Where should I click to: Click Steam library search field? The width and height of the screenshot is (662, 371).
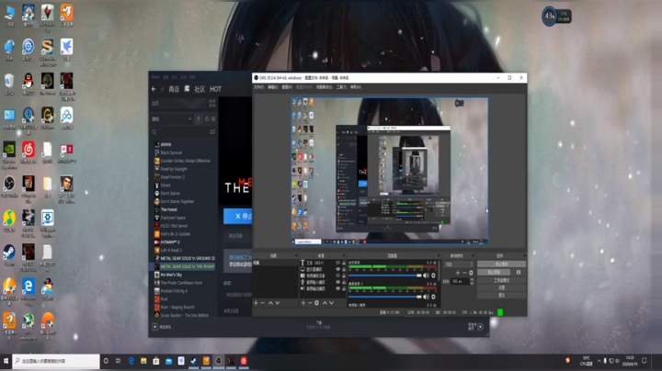tap(180, 132)
